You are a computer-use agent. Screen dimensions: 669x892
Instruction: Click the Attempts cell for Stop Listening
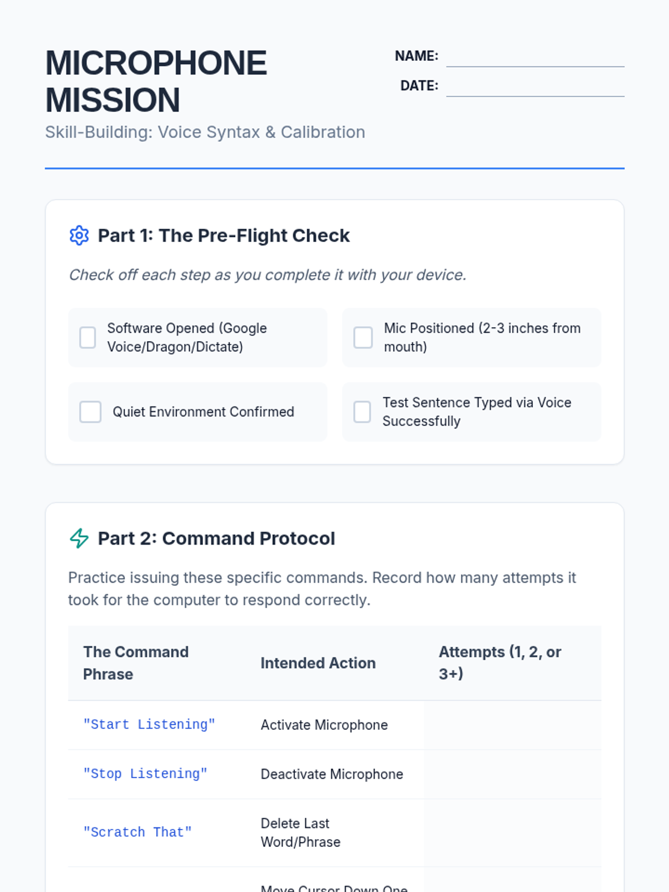click(x=512, y=774)
